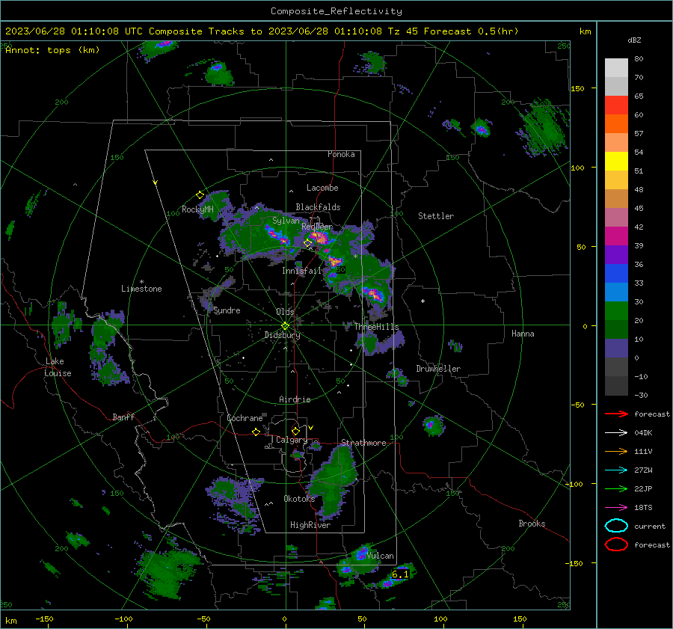Click the Drumheller town label
This screenshot has height=629, width=673.
coord(438,369)
